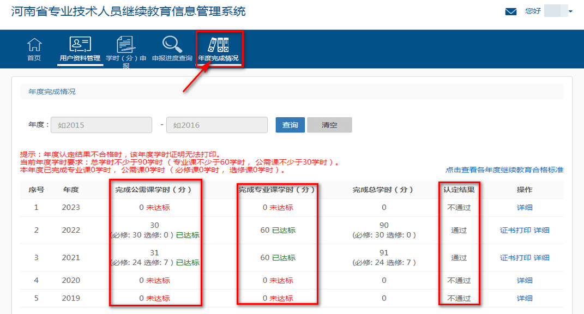Image resolution: width=584 pixels, height=314 pixels.
Task: Go to 首页 home icon
Action: click(34, 45)
